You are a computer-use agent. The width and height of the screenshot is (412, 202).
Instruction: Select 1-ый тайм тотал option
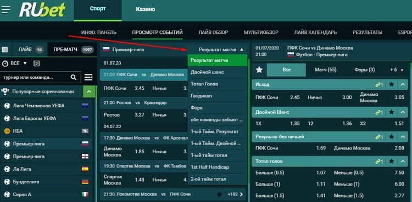pos(218,155)
